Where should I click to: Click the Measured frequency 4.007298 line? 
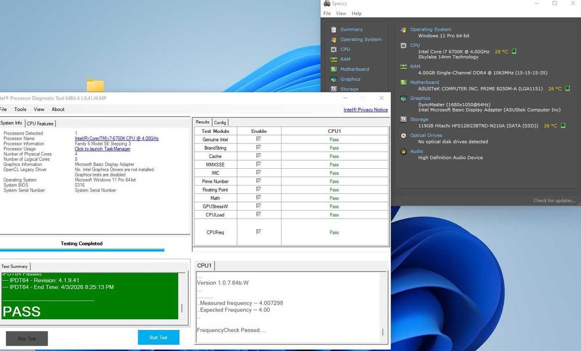pyautogui.click(x=240, y=303)
